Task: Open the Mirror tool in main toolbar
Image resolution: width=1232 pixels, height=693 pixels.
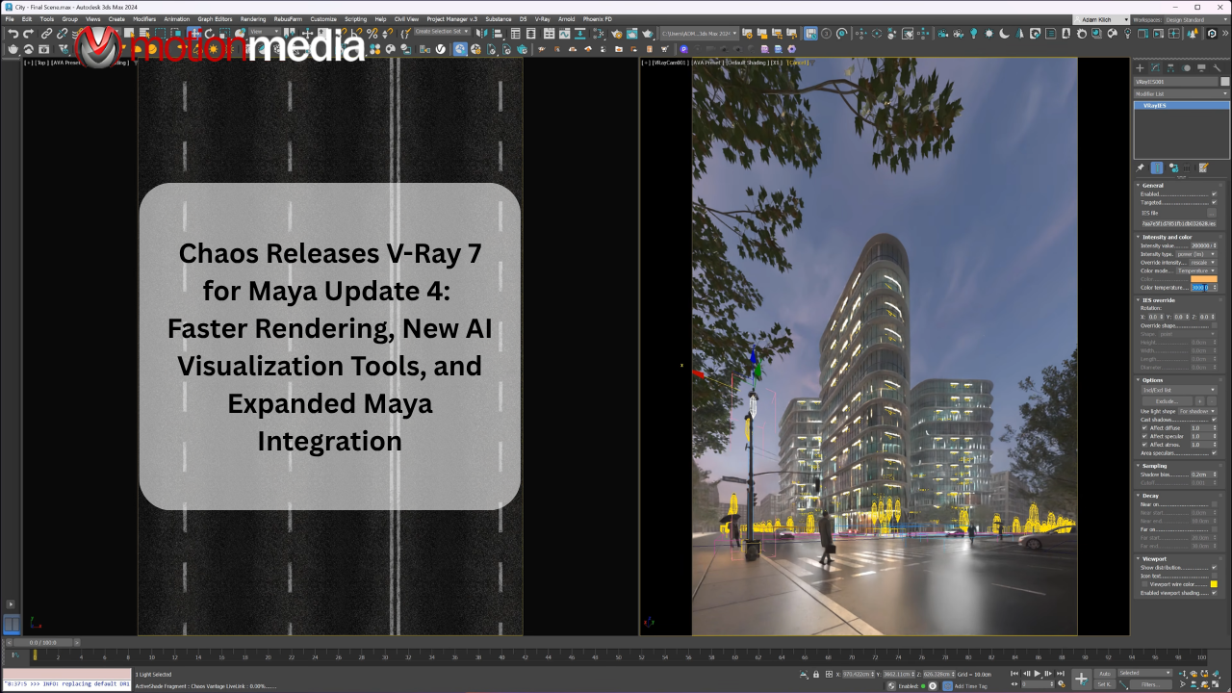Action: coord(482,34)
